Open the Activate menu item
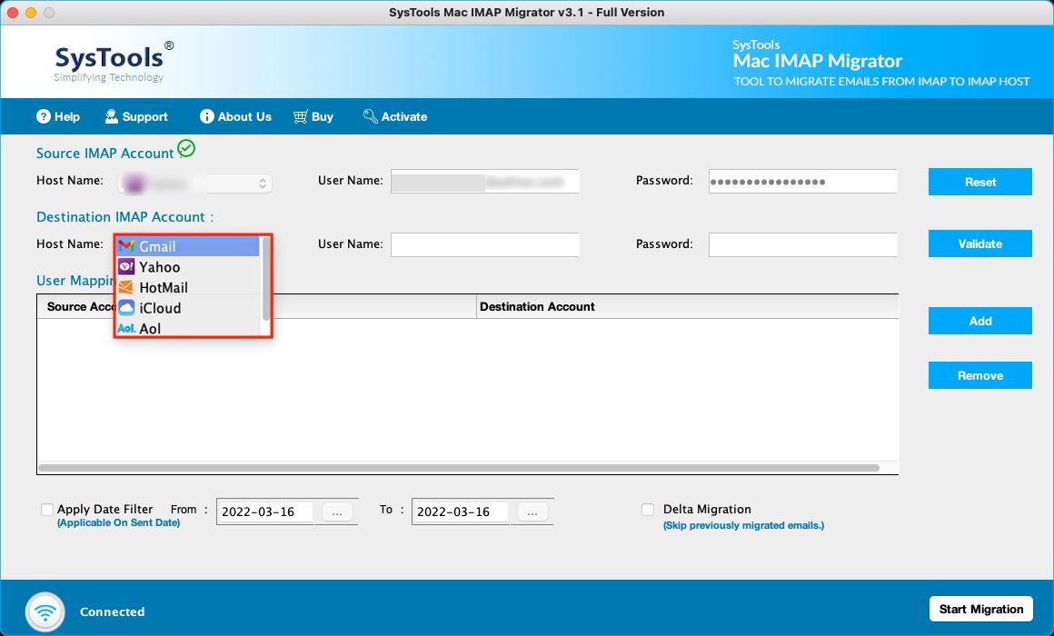The width and height of the screenshot is (1054, 636). click(x=395, y=116)
